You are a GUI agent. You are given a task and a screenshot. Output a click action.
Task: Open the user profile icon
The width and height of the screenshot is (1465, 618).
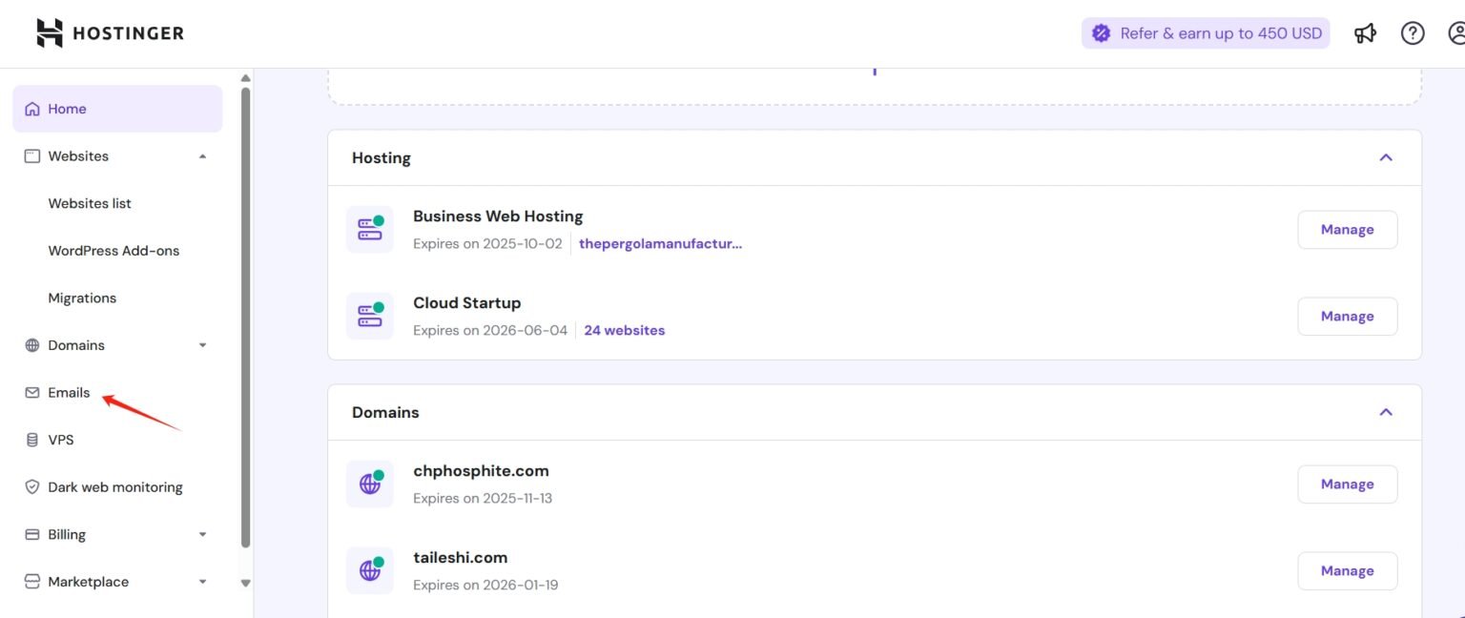1455,33
